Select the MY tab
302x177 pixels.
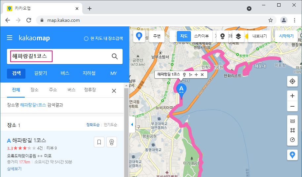pos(113,74)
